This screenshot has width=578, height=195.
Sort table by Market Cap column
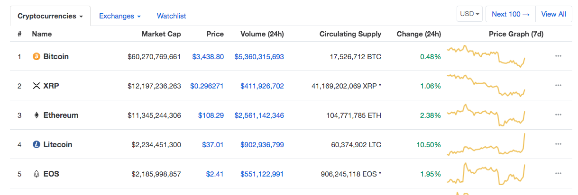161,34
